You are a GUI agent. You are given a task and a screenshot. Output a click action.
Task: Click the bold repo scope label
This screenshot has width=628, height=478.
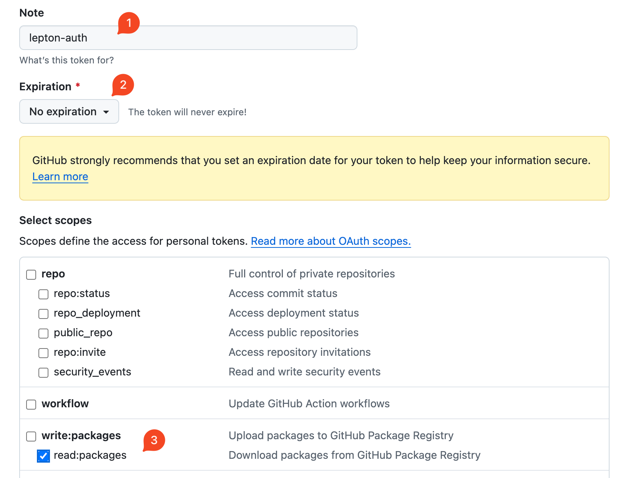(53, 274)
